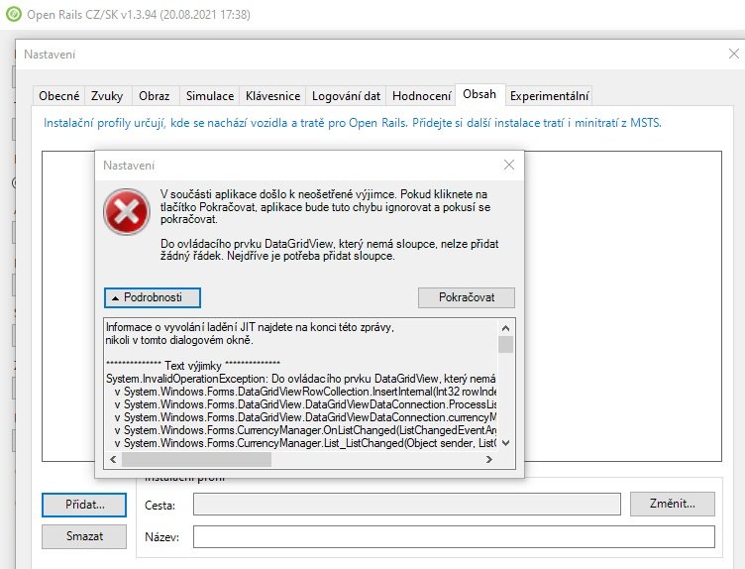Click the DataGridViewDataConnection.currencyM stack line
745x569 pixels.
(x=305, y=417)
